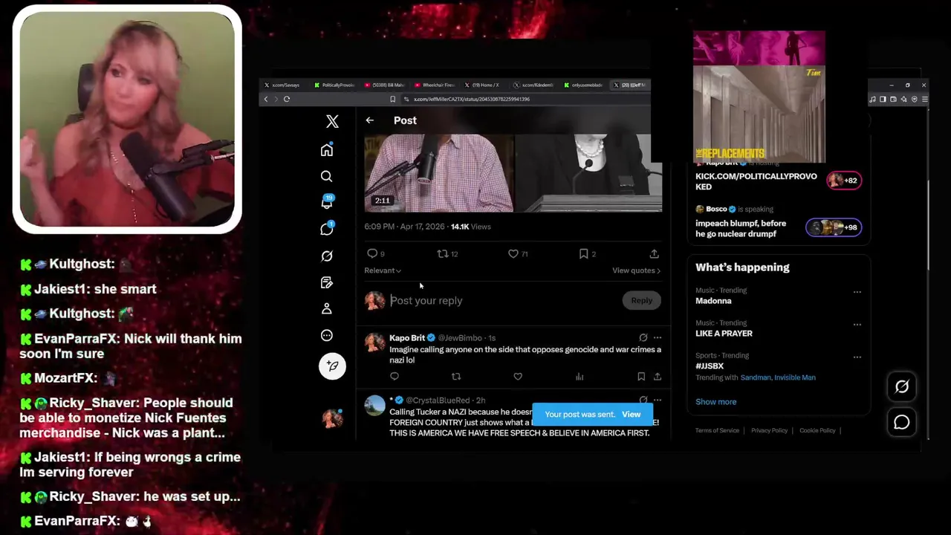951x535 pixels.
Task: Click View quotes link
Action: click(636, 270)
